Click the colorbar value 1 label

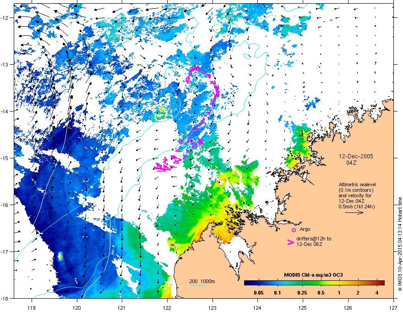tap(339, 293)
